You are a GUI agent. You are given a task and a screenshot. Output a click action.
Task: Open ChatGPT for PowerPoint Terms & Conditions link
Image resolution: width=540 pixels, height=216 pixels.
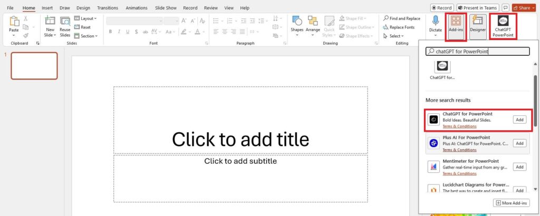click(459, 126)
